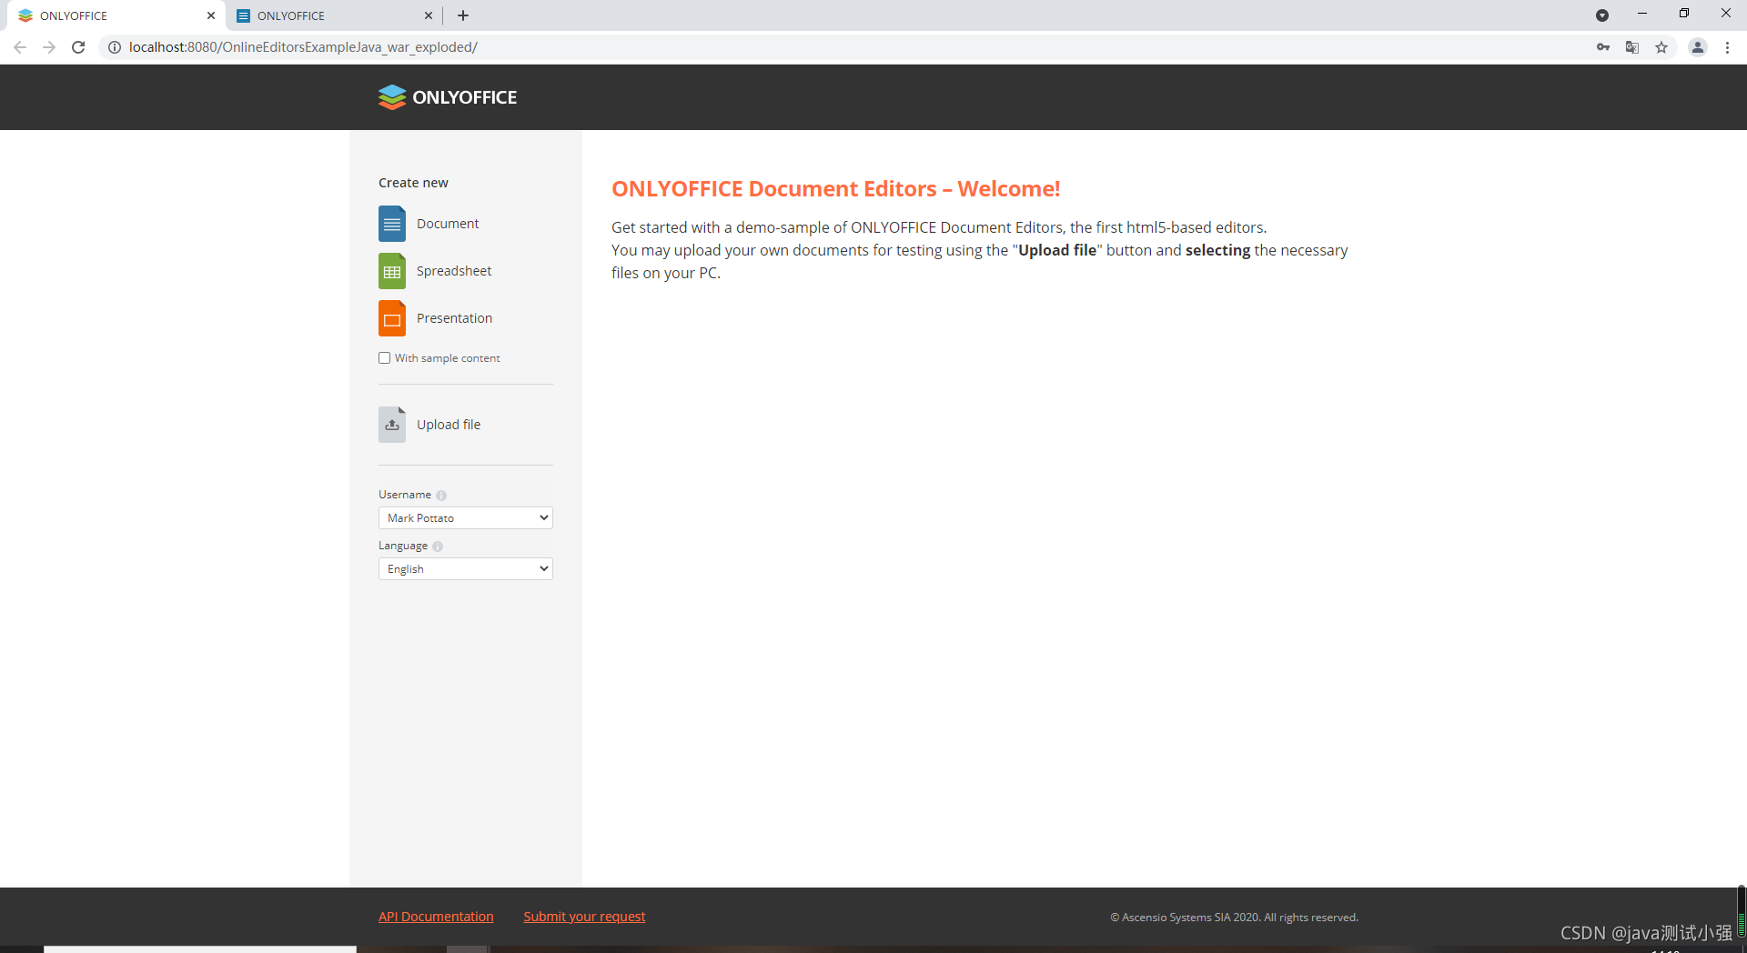Click the Create new heading
This screenshot has height=953, width=1747.
tap(413, 183)
